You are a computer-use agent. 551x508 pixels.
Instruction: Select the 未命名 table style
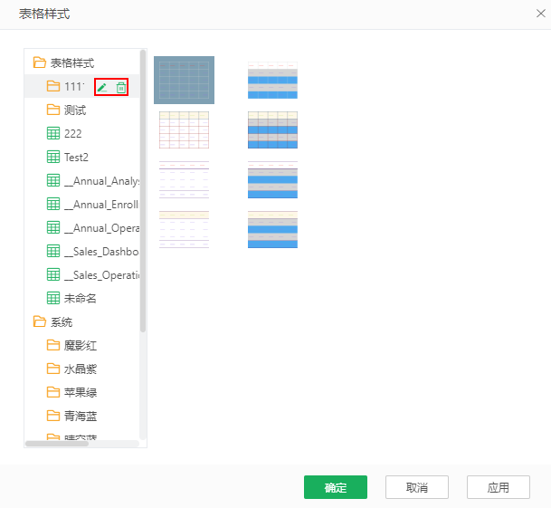click(81, 299)
